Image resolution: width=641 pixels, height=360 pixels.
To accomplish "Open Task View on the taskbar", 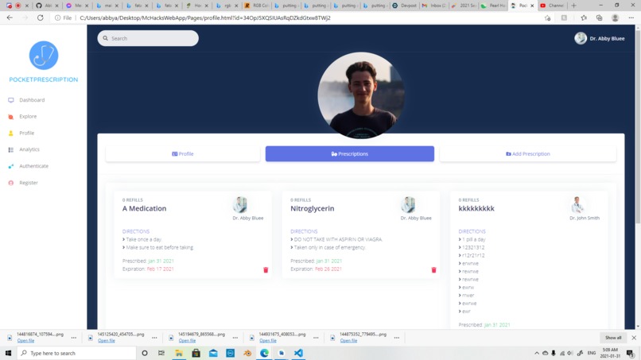I will point(161,353).
